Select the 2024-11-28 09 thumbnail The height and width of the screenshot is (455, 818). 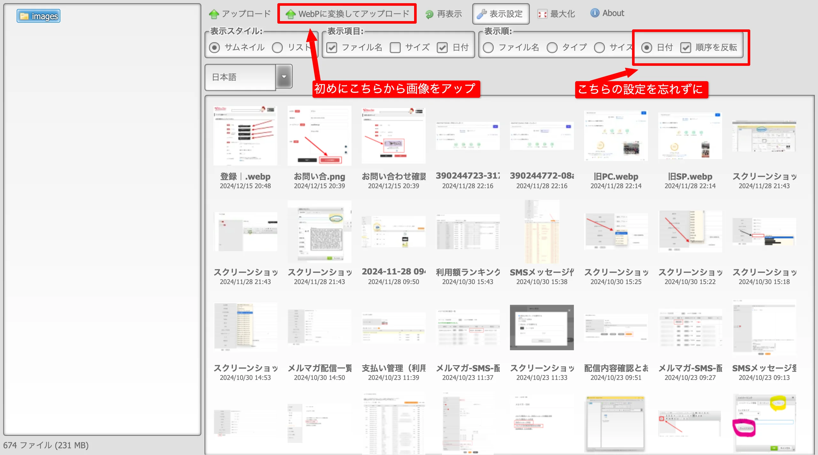394,231
